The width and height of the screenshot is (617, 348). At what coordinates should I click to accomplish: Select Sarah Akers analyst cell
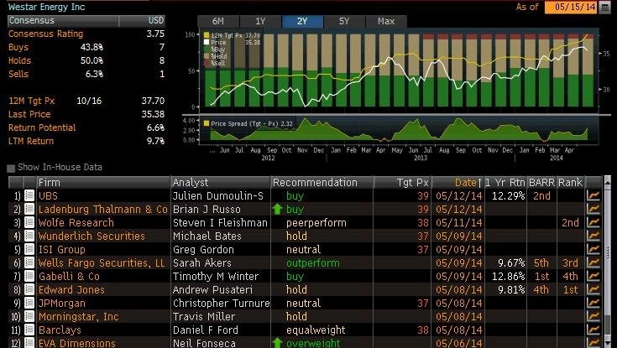[x=201, y=262]
